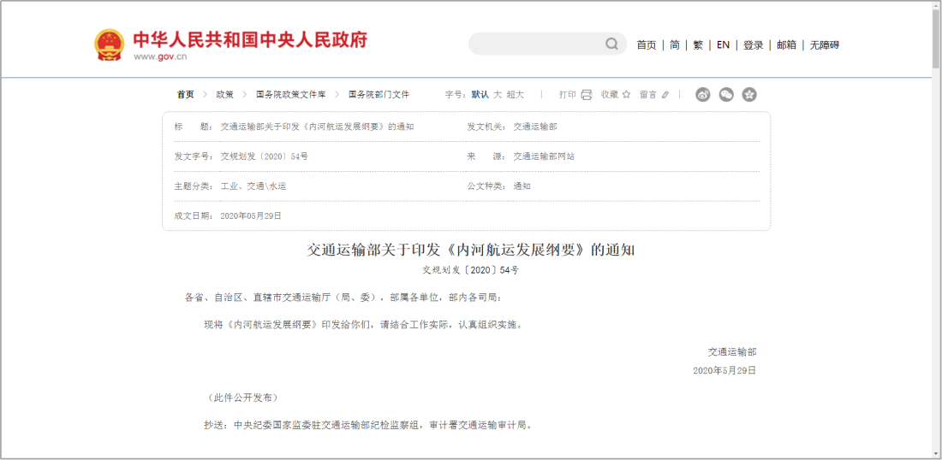Open the 登录 login link
The width and height of the screenshot is (942, 460).
753,44
